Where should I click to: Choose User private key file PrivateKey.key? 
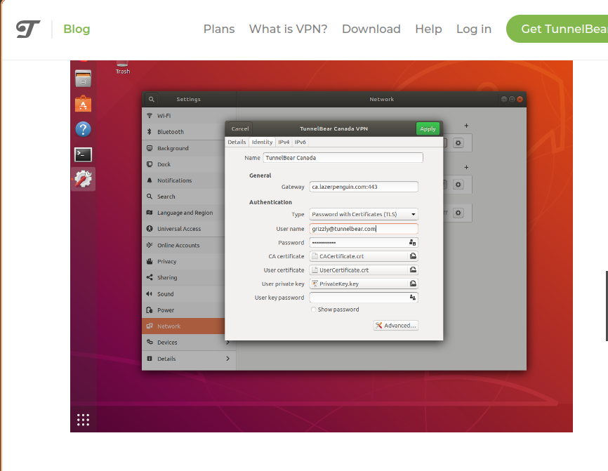click(359, 284)
